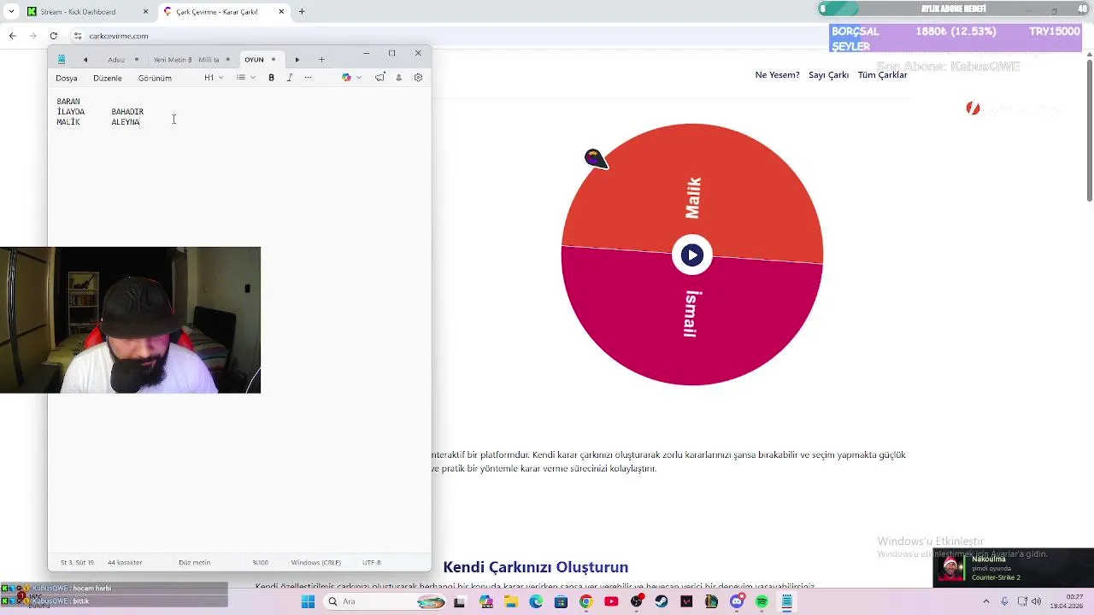Open Valorant from the taskbar

[x=686, y=601]
